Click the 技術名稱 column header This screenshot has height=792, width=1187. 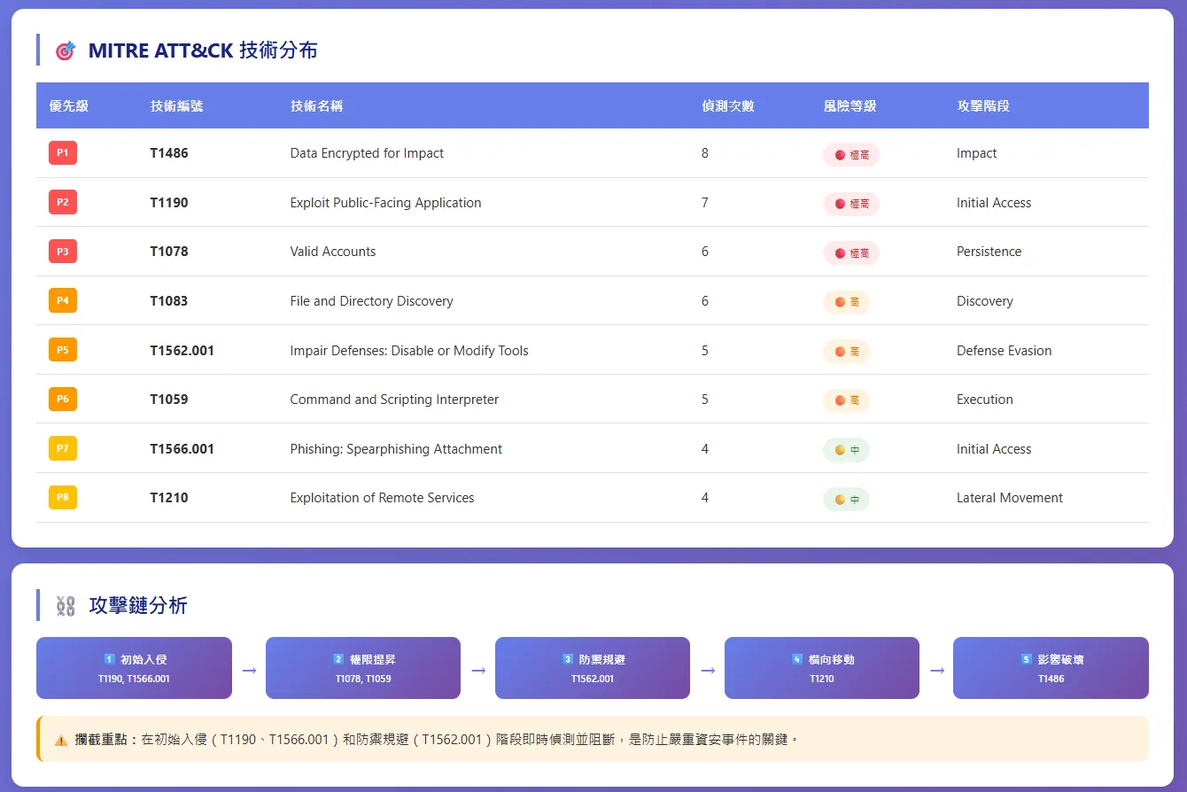[x=316, y=105]
